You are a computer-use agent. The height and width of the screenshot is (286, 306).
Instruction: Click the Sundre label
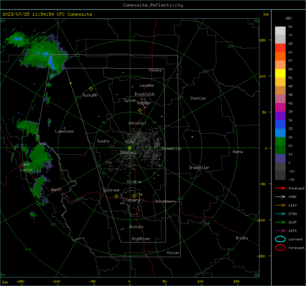[103, 141]
